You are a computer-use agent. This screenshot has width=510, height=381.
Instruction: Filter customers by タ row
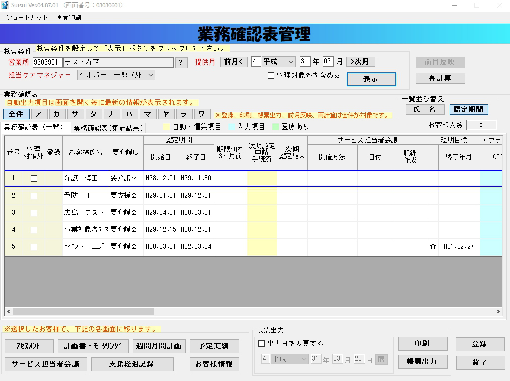(x=93, y=114)
